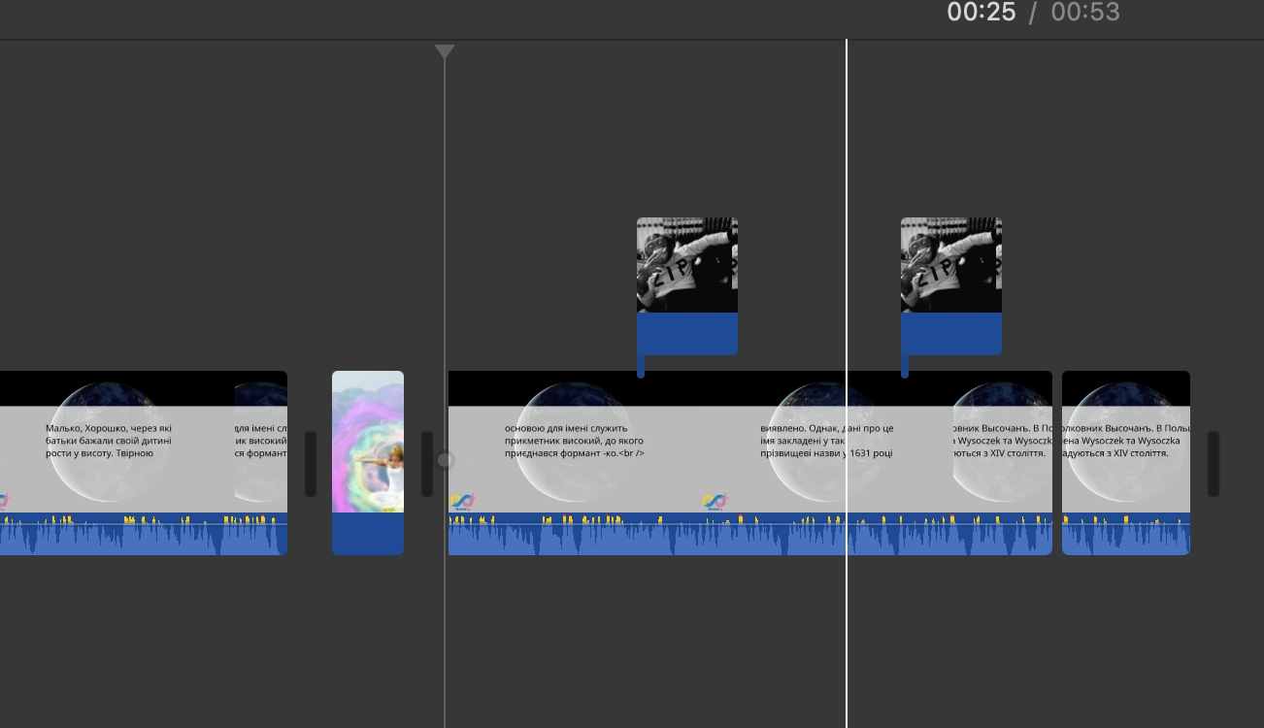Click blue audio strip of right overlay clip
1264x728 pixels.
point(951,334)
